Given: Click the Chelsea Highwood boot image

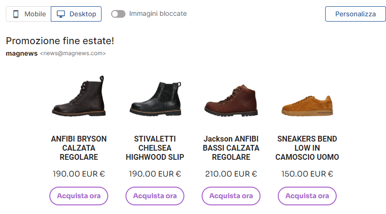Looking at the screenshot, I should (155, 98).
